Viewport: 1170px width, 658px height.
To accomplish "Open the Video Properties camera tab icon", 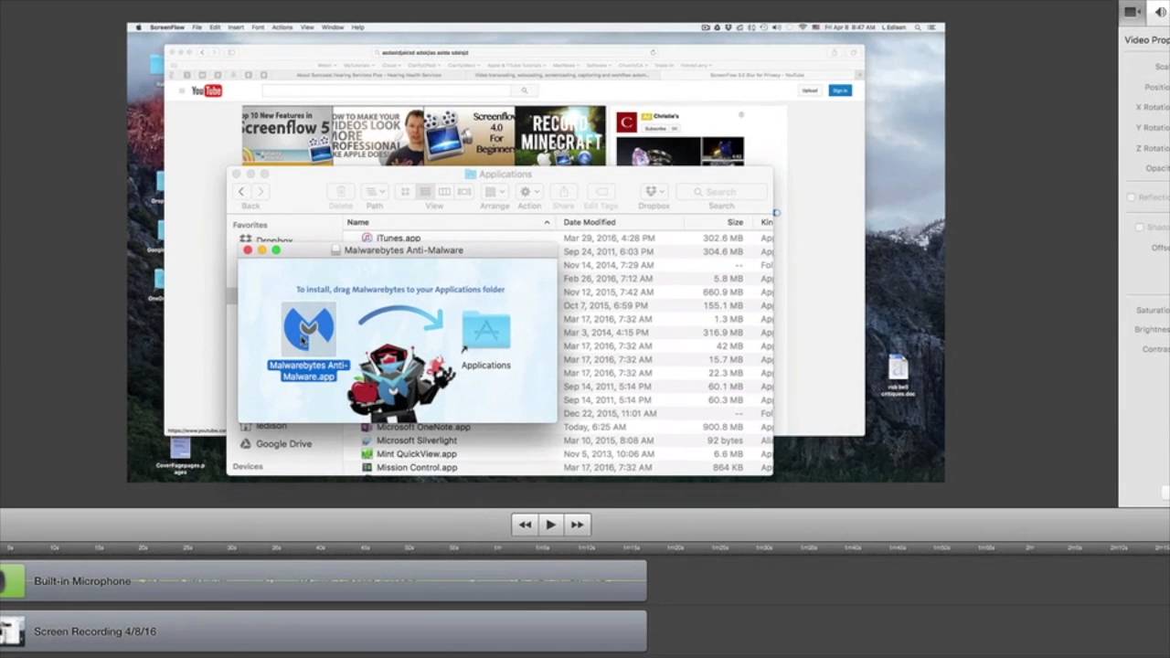I will tap(1132, 12).
